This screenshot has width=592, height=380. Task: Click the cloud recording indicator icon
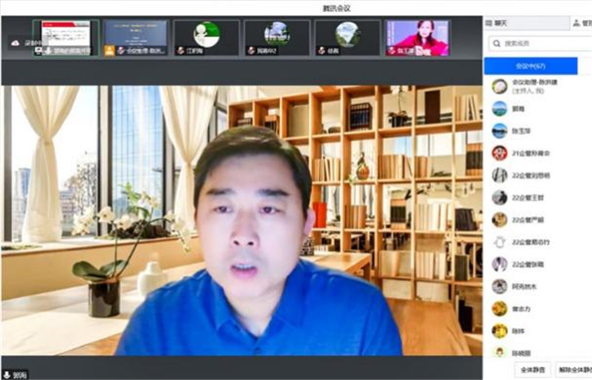click(x=15, y=42)
